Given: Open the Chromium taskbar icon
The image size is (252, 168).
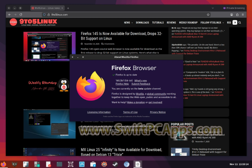Looking at the screenshot, I should pyautogui.click(x=126, y=164).
